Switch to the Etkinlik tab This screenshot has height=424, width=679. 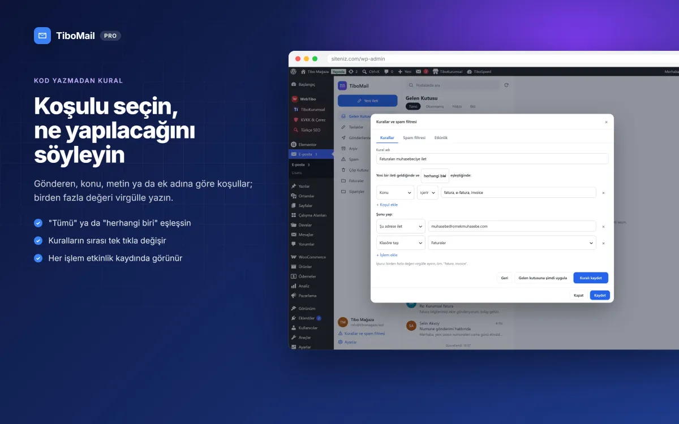441,138
